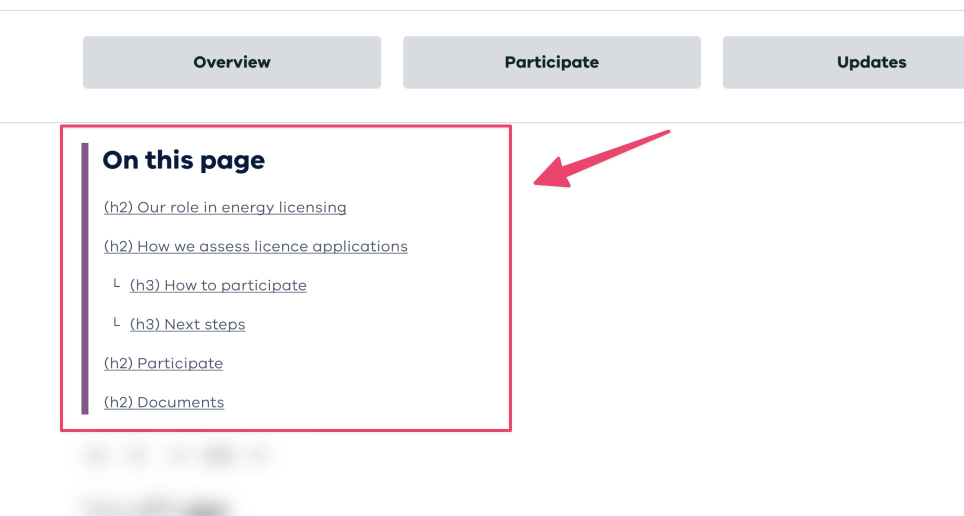Viewport: 964px width, 516px height.
Task: Click the (h2) Participate anchor link
Action: 163,363
